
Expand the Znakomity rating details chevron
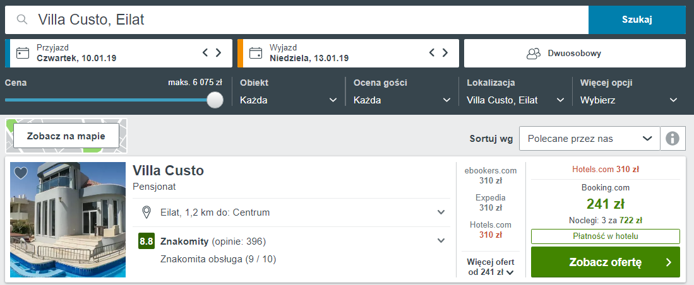(441, 241)
